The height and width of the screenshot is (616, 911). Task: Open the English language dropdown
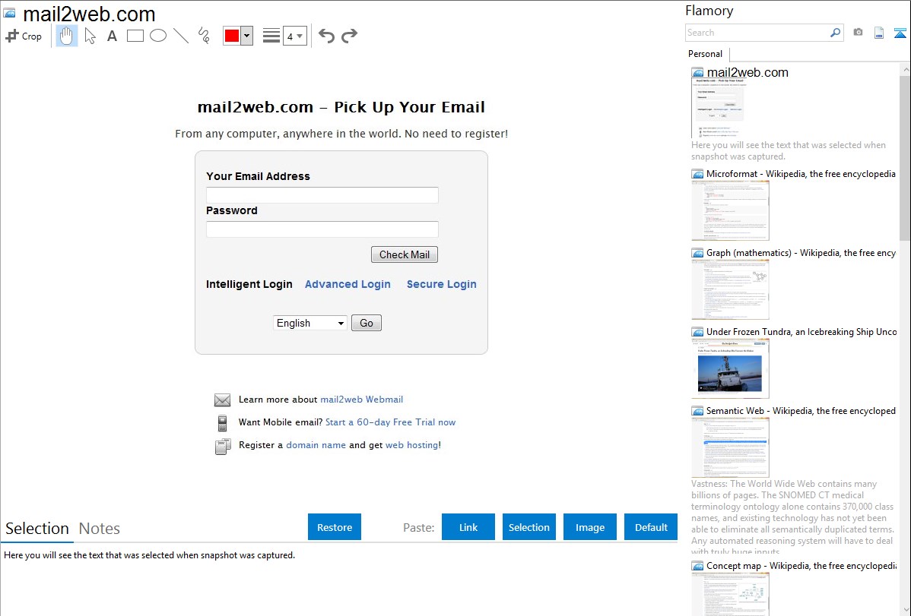coord(310,323)
